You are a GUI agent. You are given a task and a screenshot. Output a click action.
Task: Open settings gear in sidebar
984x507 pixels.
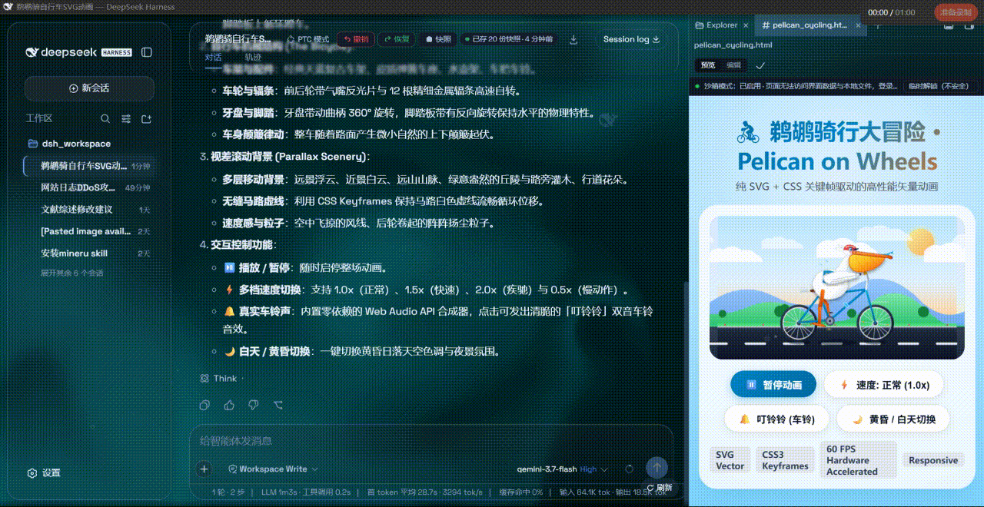click(32, 473)
